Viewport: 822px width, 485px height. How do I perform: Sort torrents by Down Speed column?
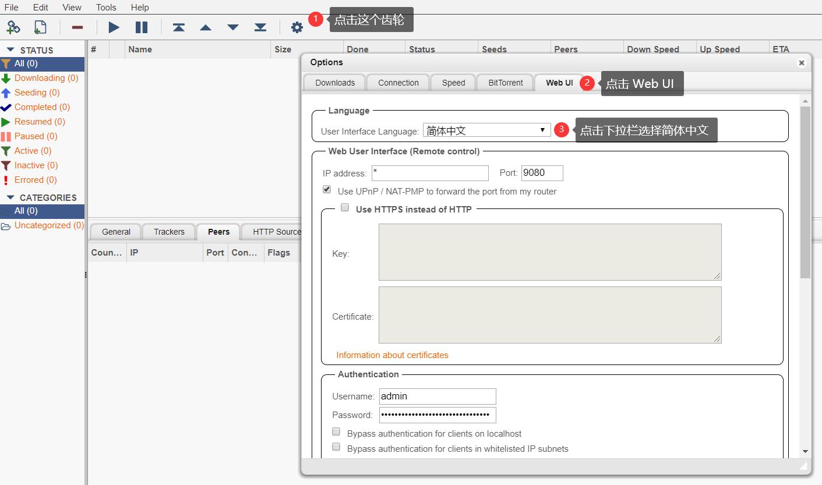pos(660,49)
